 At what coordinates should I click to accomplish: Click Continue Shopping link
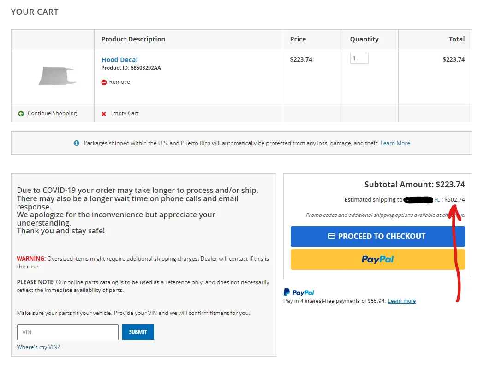point(52,113)
